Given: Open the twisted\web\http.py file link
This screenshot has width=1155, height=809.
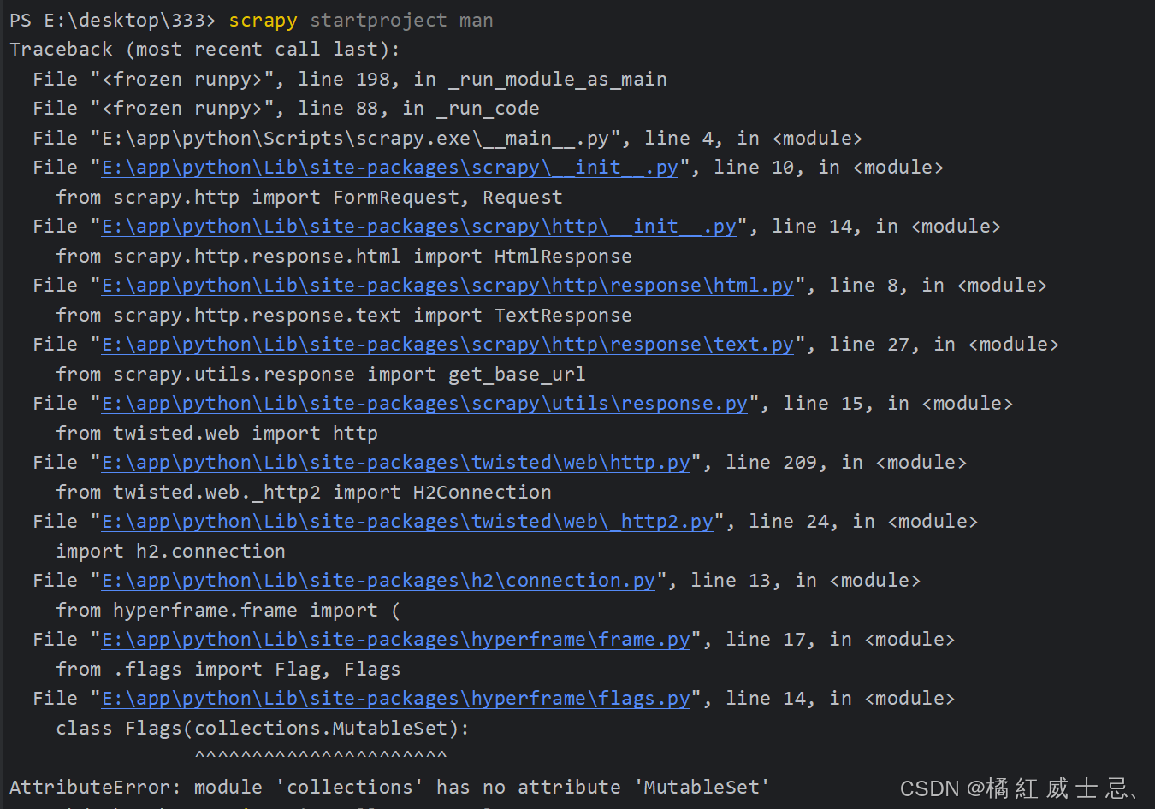Looking at the screenshot, I should [x=394, y=462].
